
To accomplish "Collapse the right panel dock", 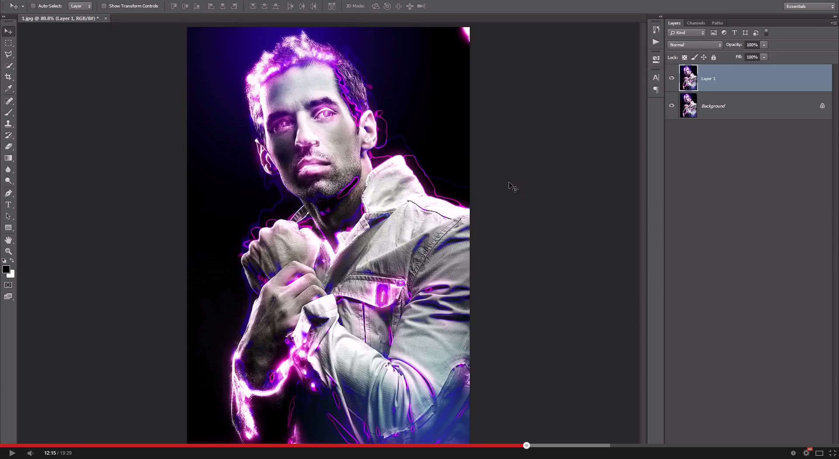I will point(660,16).
